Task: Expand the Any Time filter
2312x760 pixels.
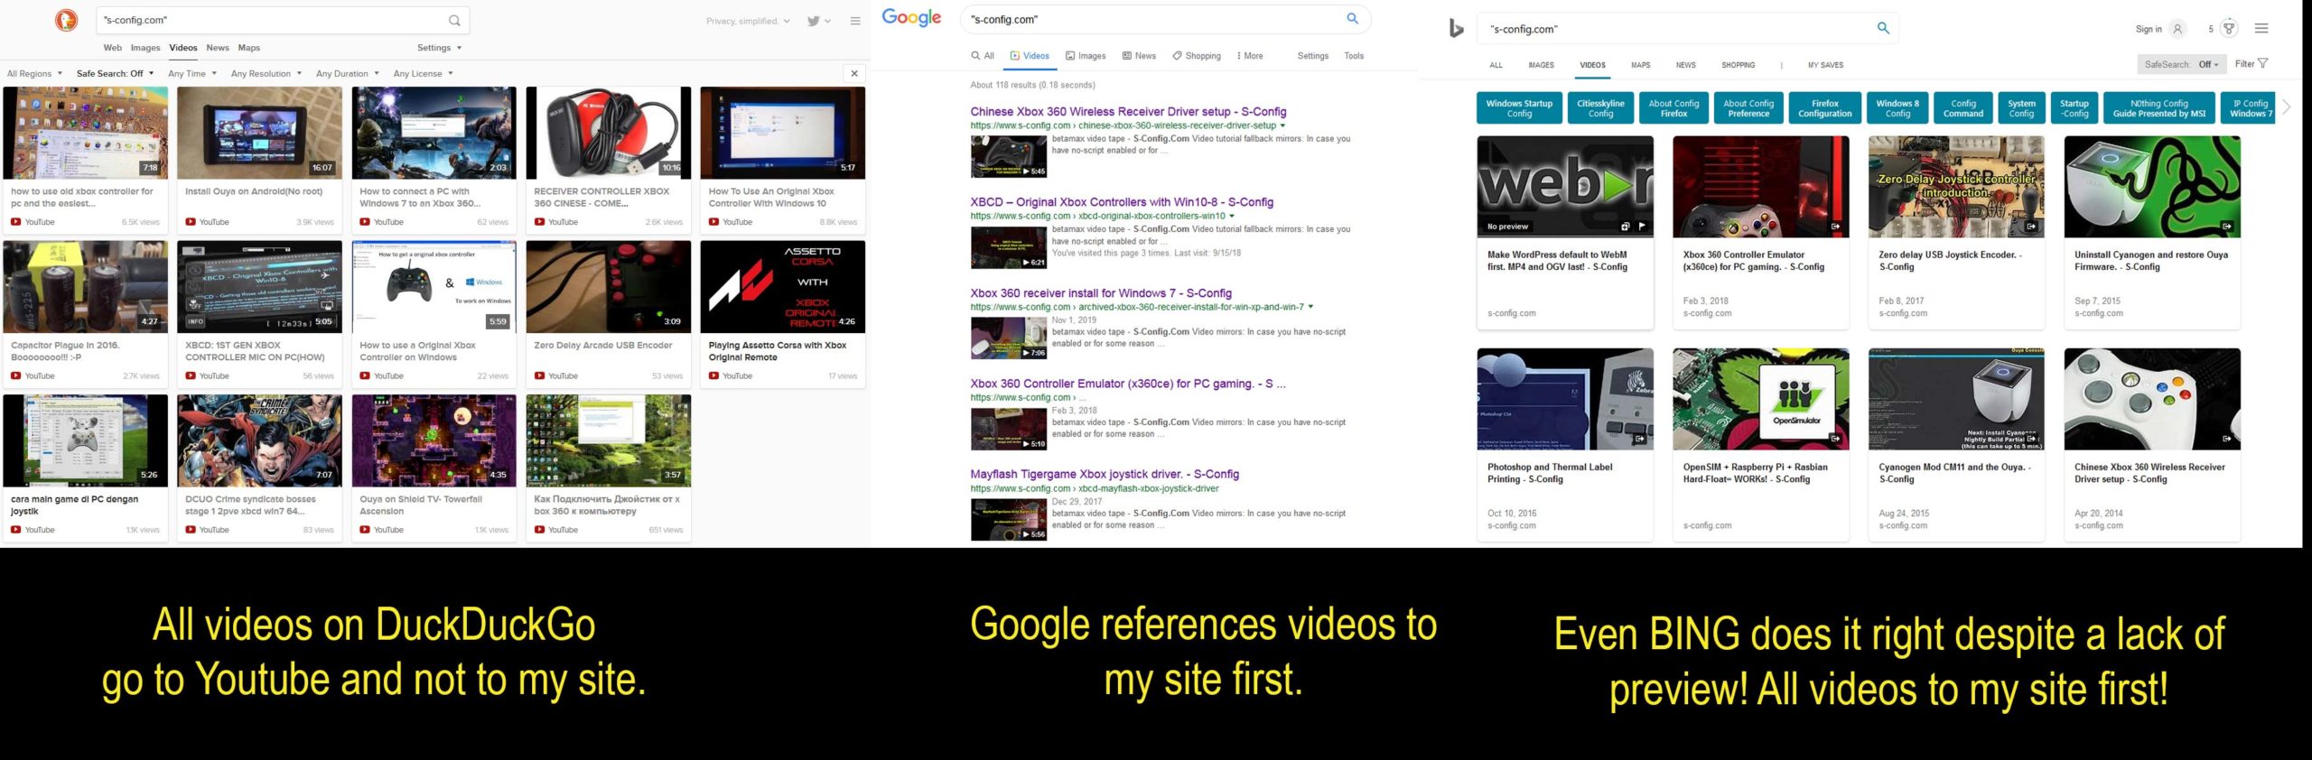Action: click(191, 73)
